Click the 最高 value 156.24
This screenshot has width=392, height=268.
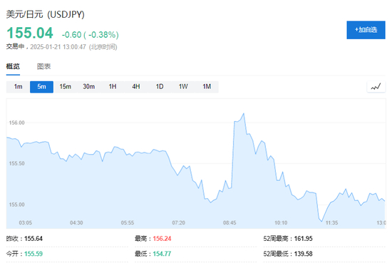(x=162, y=239)
